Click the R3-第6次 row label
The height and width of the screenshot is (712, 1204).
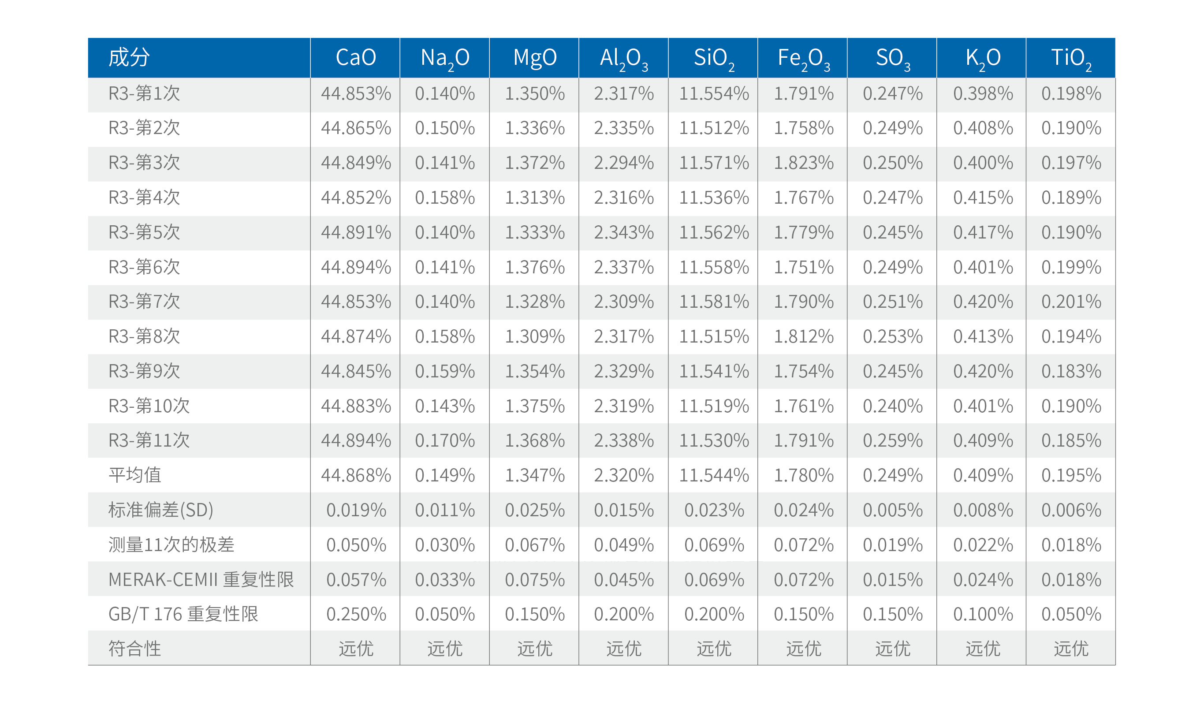coord(144,267)
